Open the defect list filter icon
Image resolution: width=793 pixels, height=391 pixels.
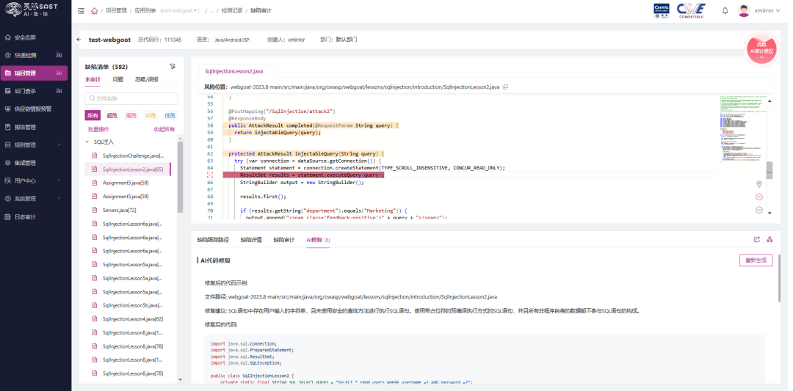pos(173,67)
